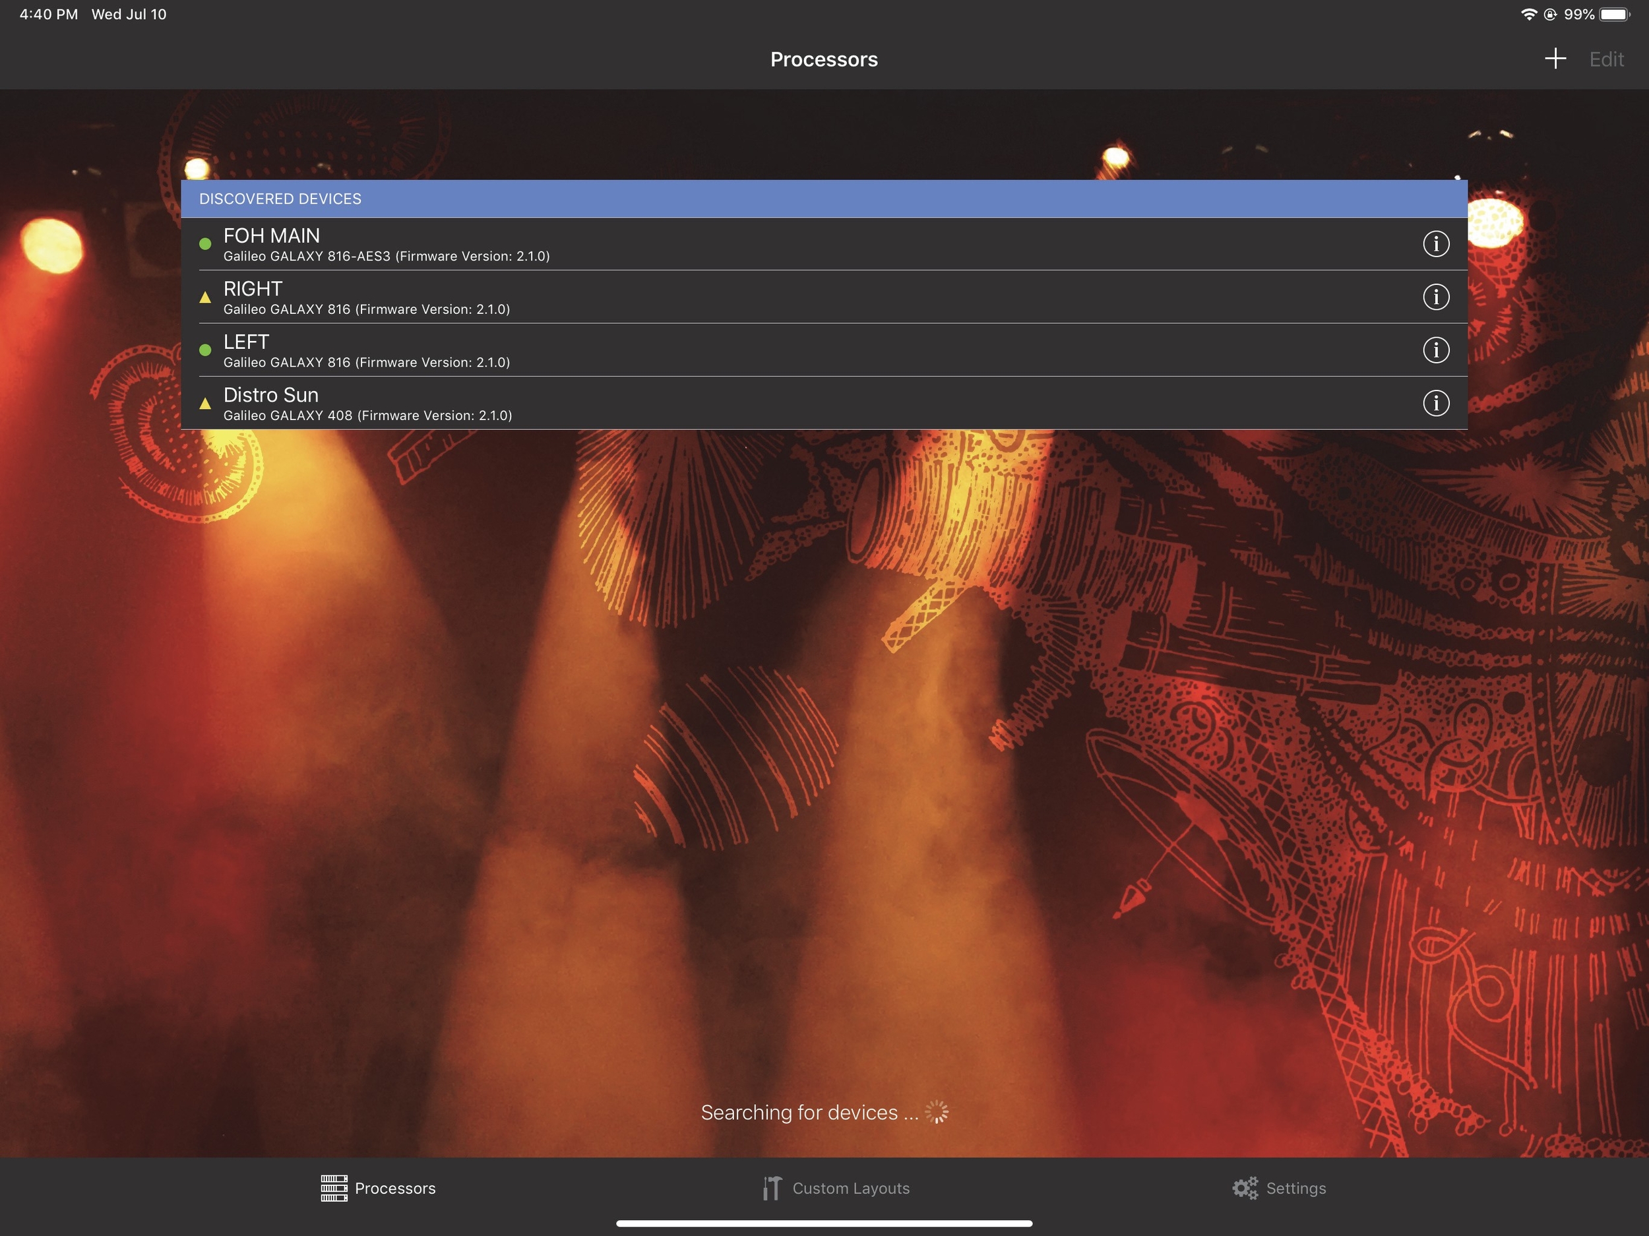Image resolution: width=1649 pixels, height=1236 pixels.
Task: Connect to the LEFT device entry
Action: (x=745, y=350)
